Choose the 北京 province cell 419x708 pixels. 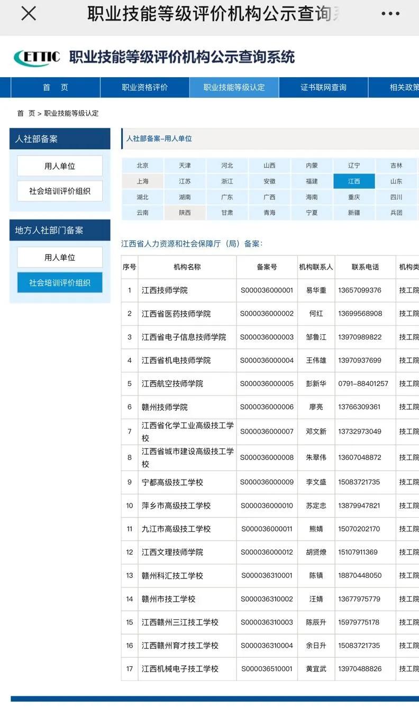[x=143, y=165]
